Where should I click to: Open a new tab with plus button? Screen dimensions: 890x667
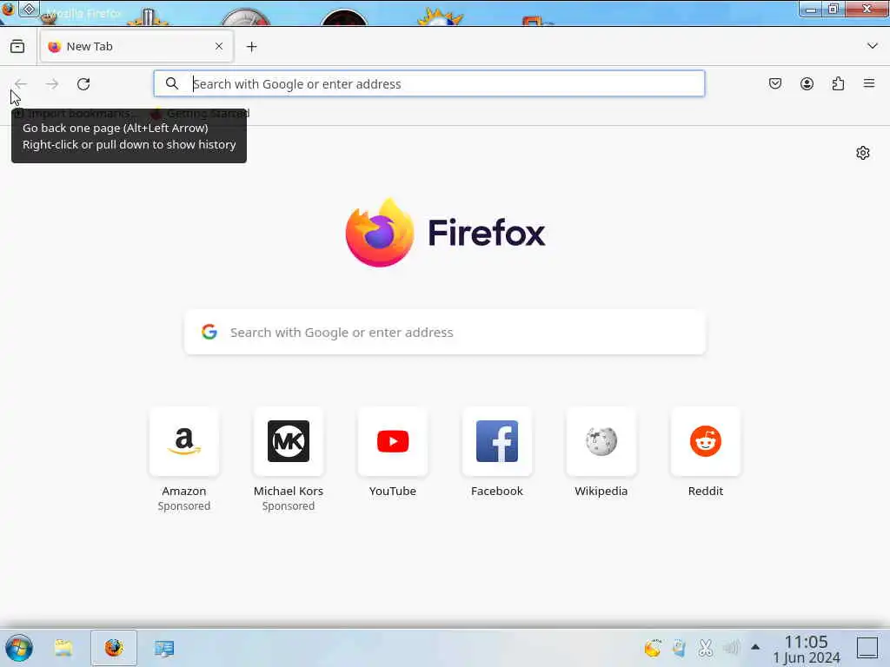click(x=251, y=47)
